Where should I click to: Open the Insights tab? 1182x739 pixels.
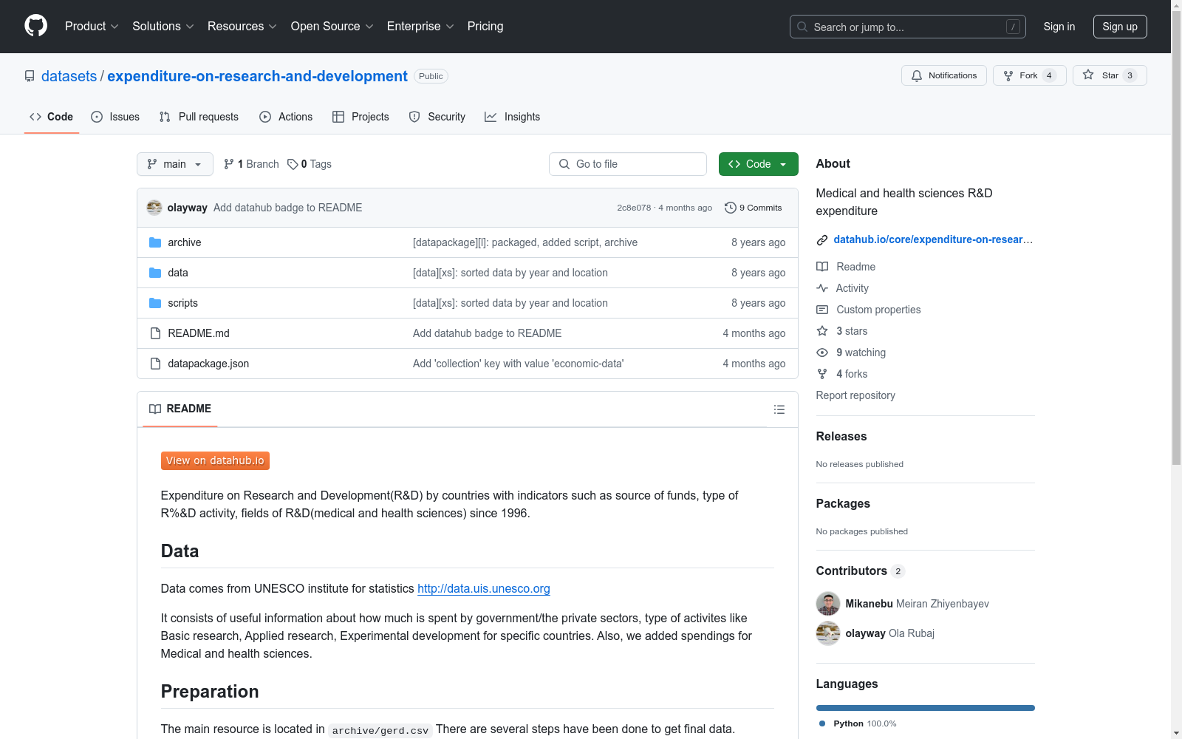point(512,117)
